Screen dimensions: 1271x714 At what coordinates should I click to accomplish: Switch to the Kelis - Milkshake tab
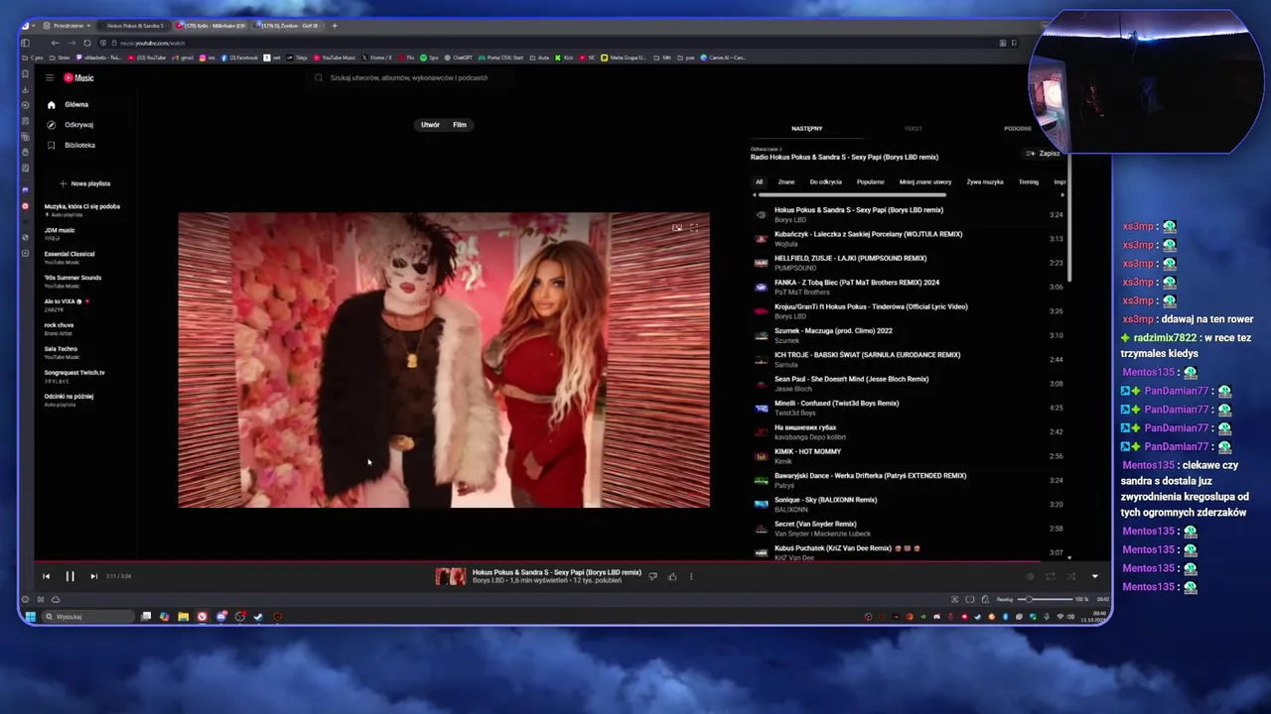pos(212,25)
